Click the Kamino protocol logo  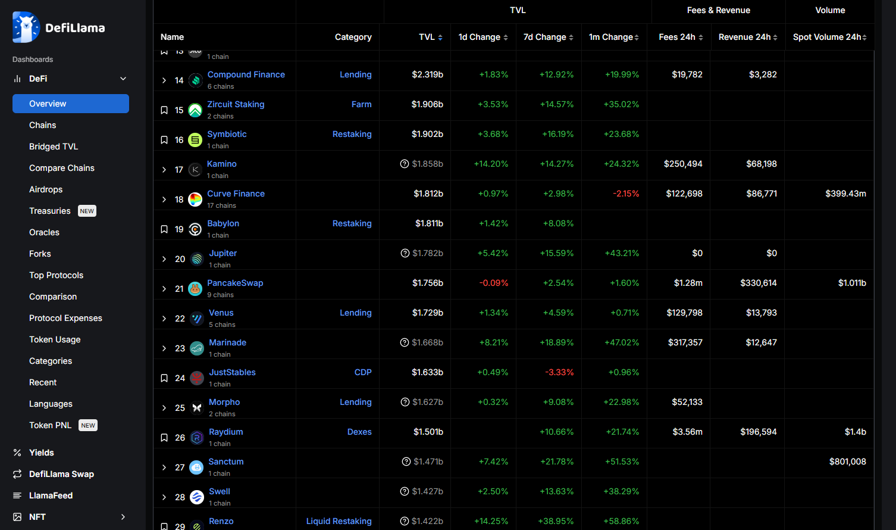pos(195,170)
